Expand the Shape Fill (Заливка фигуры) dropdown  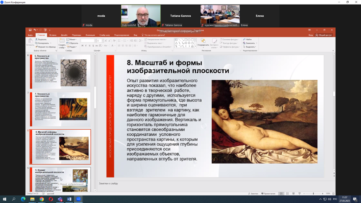230,39
